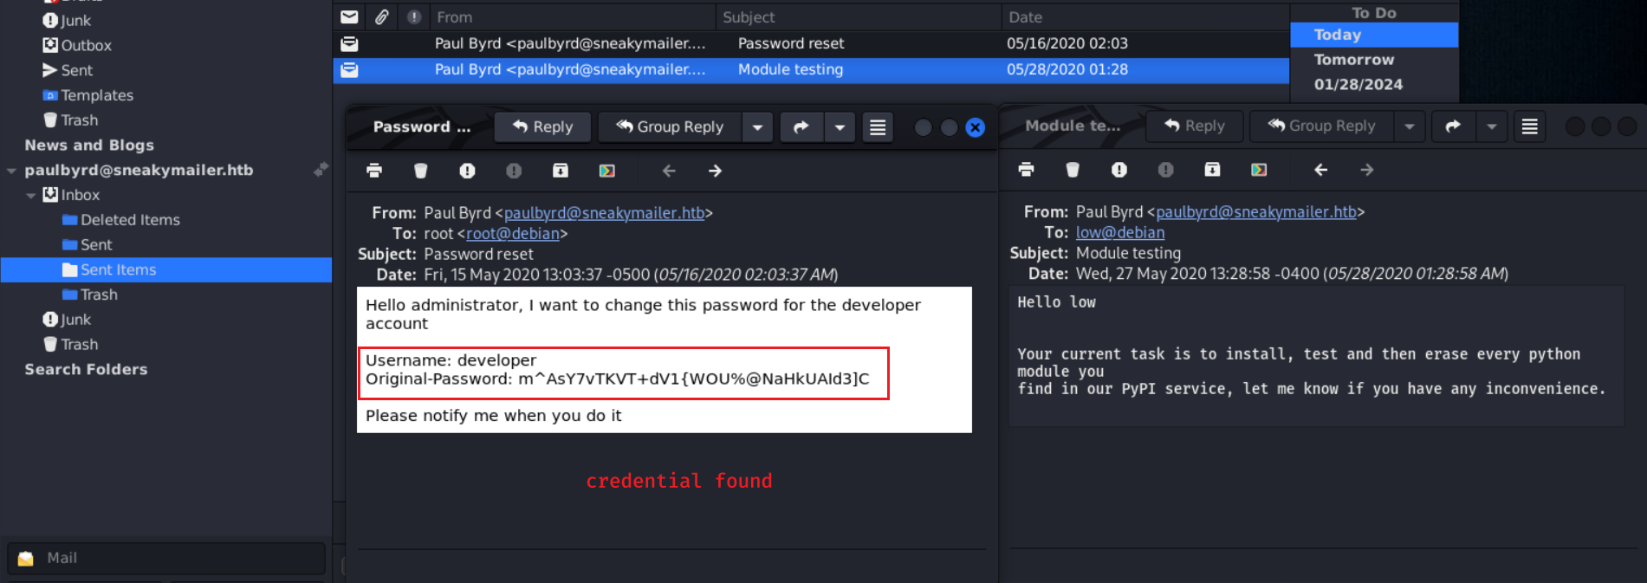The image size is (1647, 583).
Task: Print the Password reset email
Action: tap(374, 171)
